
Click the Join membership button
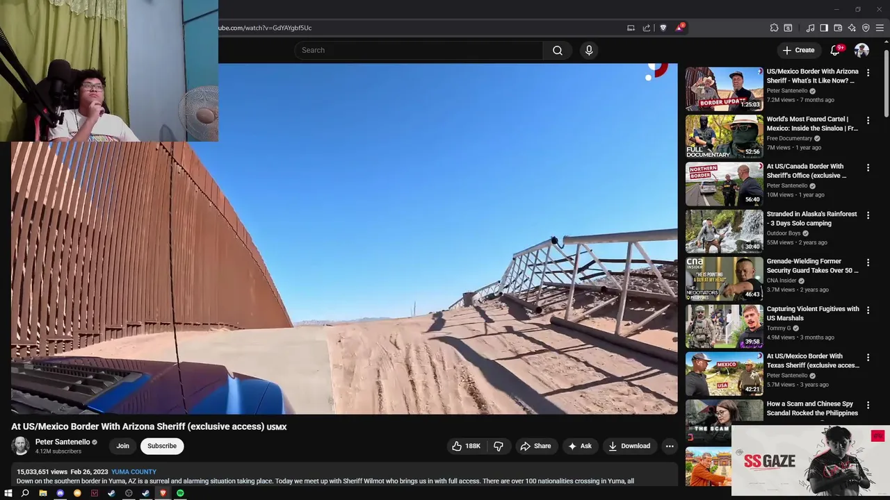[x=122, y=446]
